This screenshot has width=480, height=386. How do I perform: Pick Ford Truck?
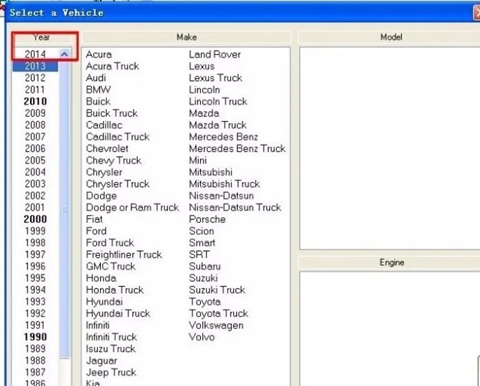click(x=110, y=243)
